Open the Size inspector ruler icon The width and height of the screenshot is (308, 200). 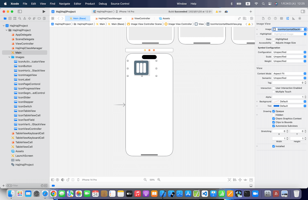click(x=293, y=18)
